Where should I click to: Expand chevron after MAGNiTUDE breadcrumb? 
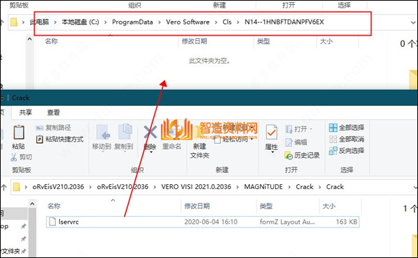click(x=289, y=187)
